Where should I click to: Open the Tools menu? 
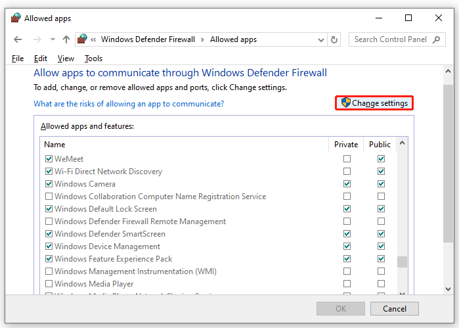pos(93,59)
